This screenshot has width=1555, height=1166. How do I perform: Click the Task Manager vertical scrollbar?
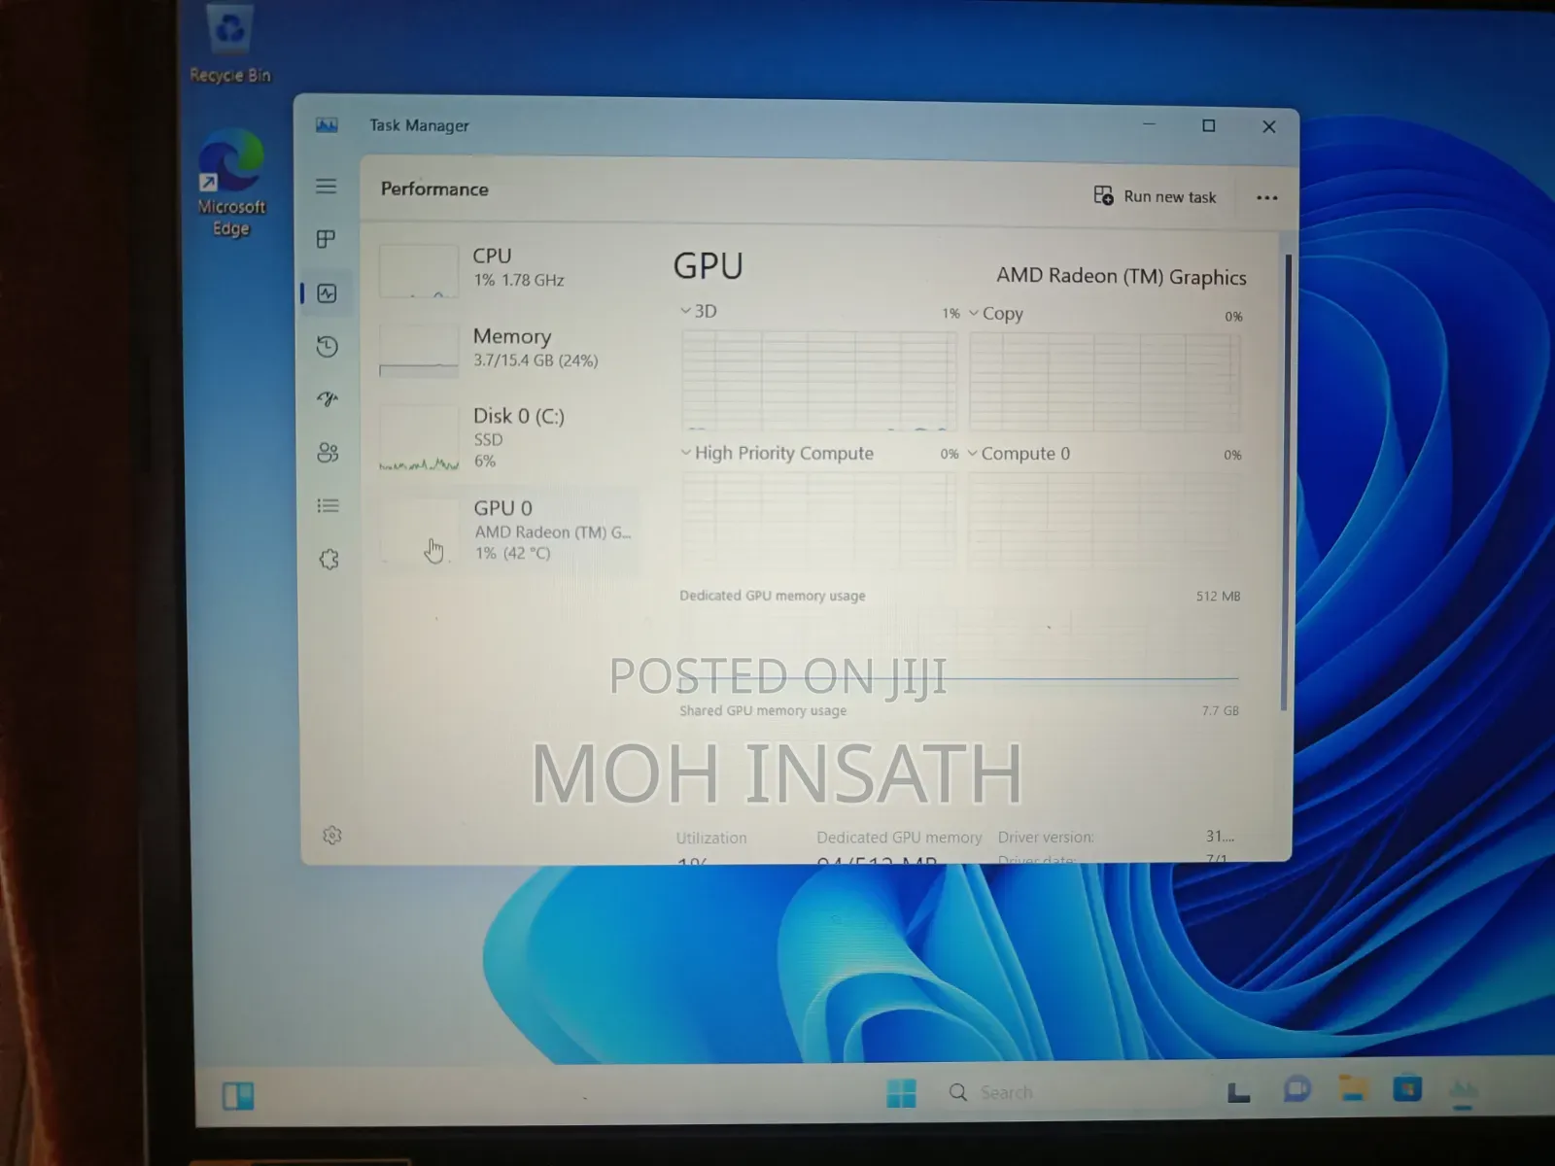coord(1286,482)
